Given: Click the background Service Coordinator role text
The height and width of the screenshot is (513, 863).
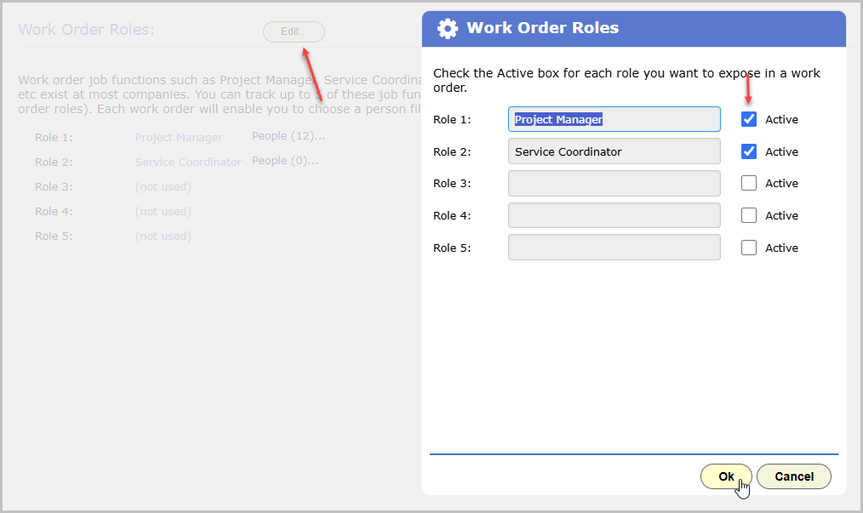Looking at the screenshot, I should tap(188, 162).
